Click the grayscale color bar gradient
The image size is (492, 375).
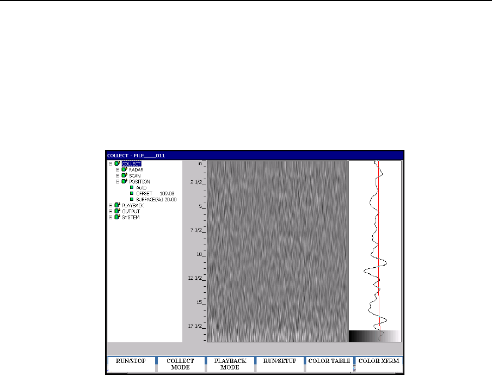coord(375,336)
